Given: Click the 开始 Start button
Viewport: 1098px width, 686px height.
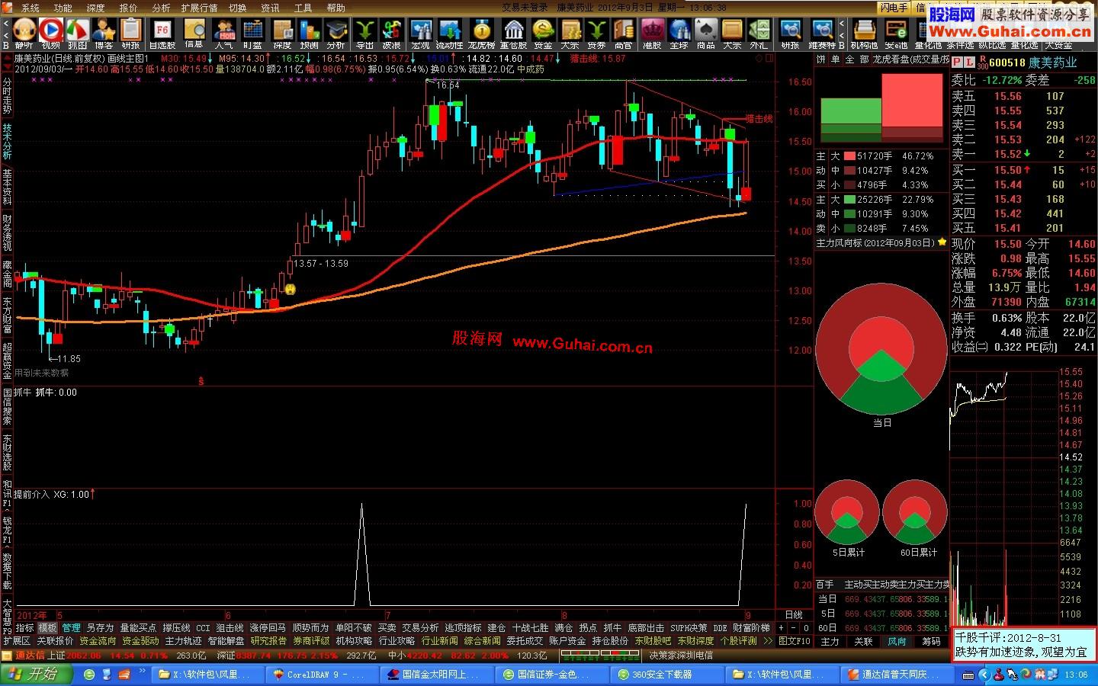Looking at the screenshot, I should [37, 674].
